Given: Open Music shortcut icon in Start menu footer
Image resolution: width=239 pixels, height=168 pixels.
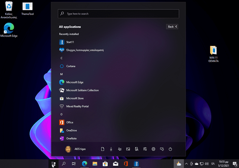Looking at the screenshot, I should 119,149.
